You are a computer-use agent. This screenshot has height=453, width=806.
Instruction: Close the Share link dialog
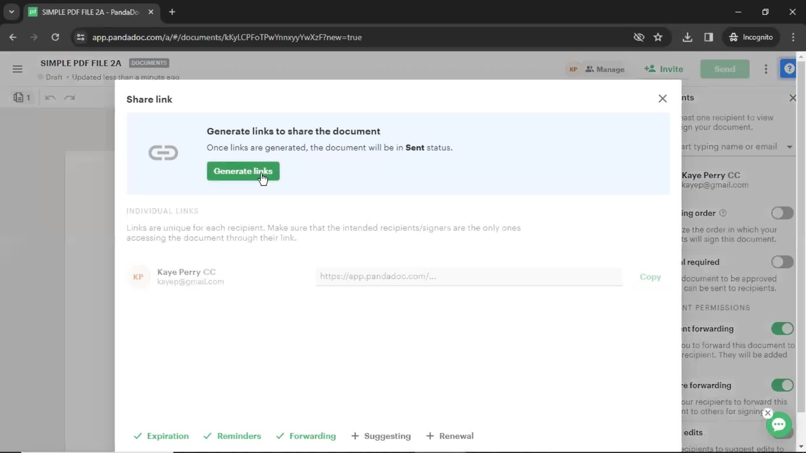pos(662,99)
